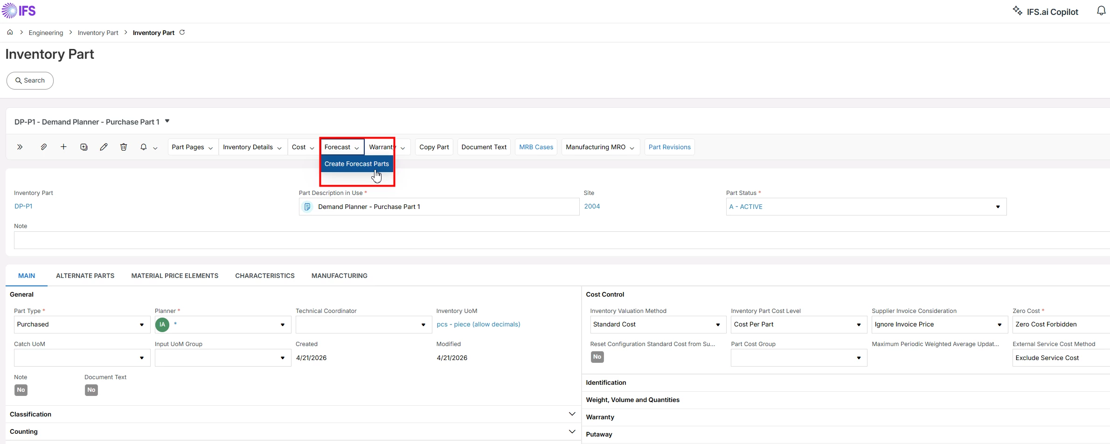Click the home icon in breadcrumb
The height and width of the screenshot is (444, 1110).
(10, 32)
